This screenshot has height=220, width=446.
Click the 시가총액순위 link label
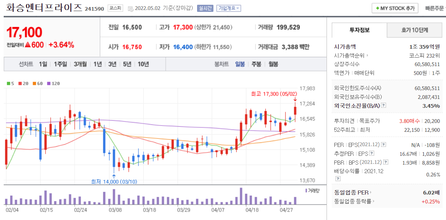(349, 56)
